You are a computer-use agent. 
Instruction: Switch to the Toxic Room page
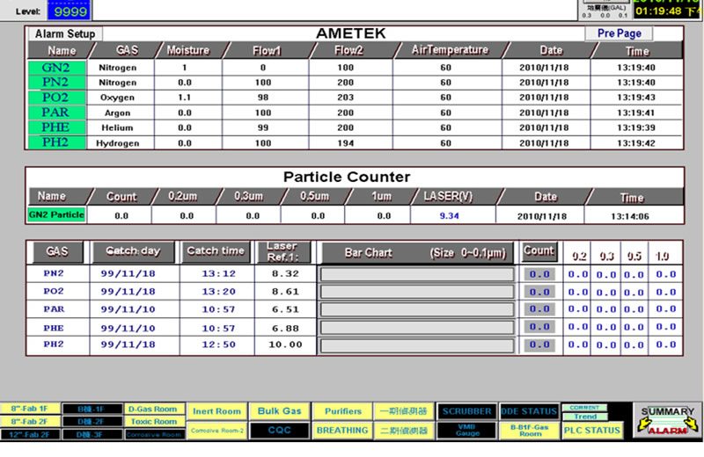[153, 422]
